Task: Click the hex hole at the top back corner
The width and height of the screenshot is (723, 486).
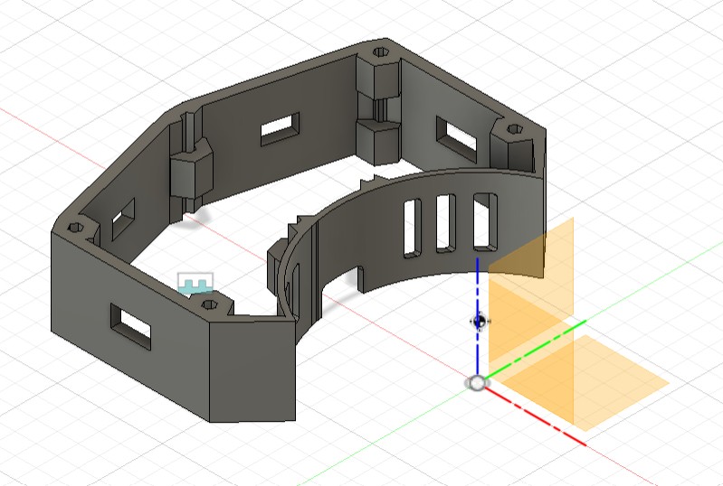Action: (382, 52)
